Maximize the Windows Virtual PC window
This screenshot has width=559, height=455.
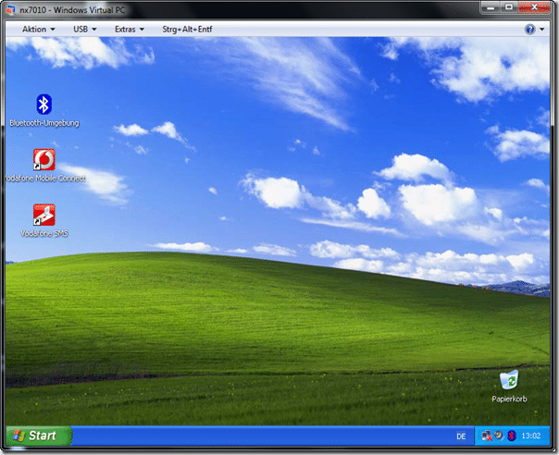click(509, 7)
